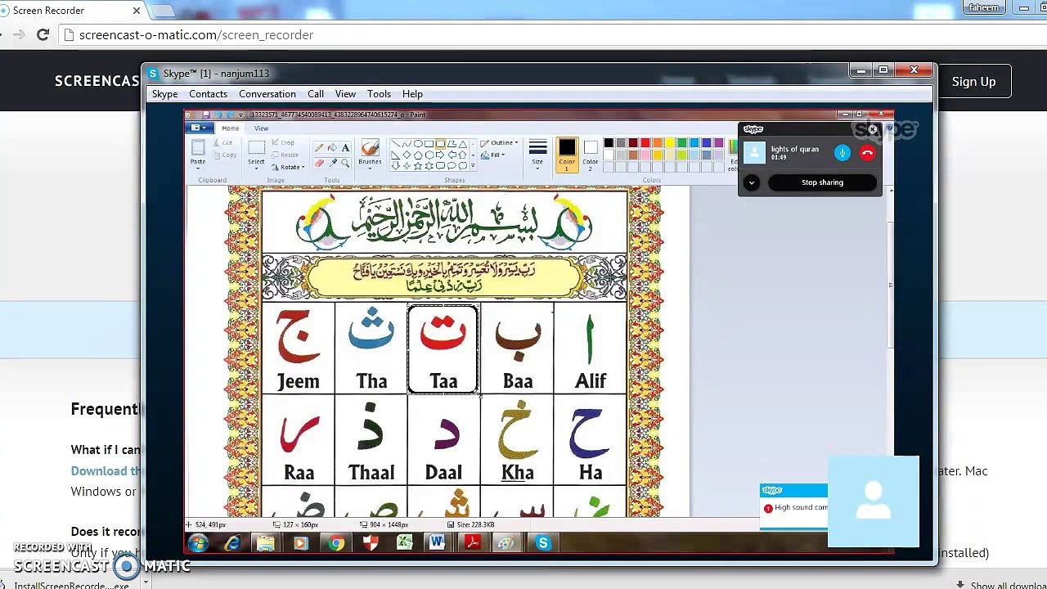Select Color 2 box in Paint
Screen dimensions: 1047x589
[591, 154]
